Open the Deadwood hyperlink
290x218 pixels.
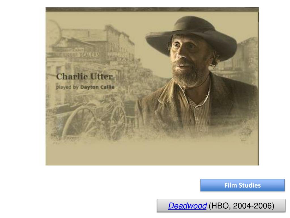tap(187, 206)
